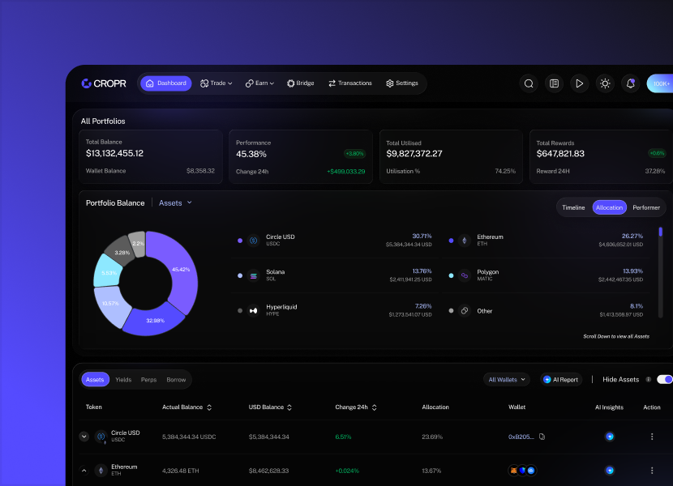Viewport: 673px width, 486px height.
Task: Click Circle USD icon in assets table
Action: (101, 437)
